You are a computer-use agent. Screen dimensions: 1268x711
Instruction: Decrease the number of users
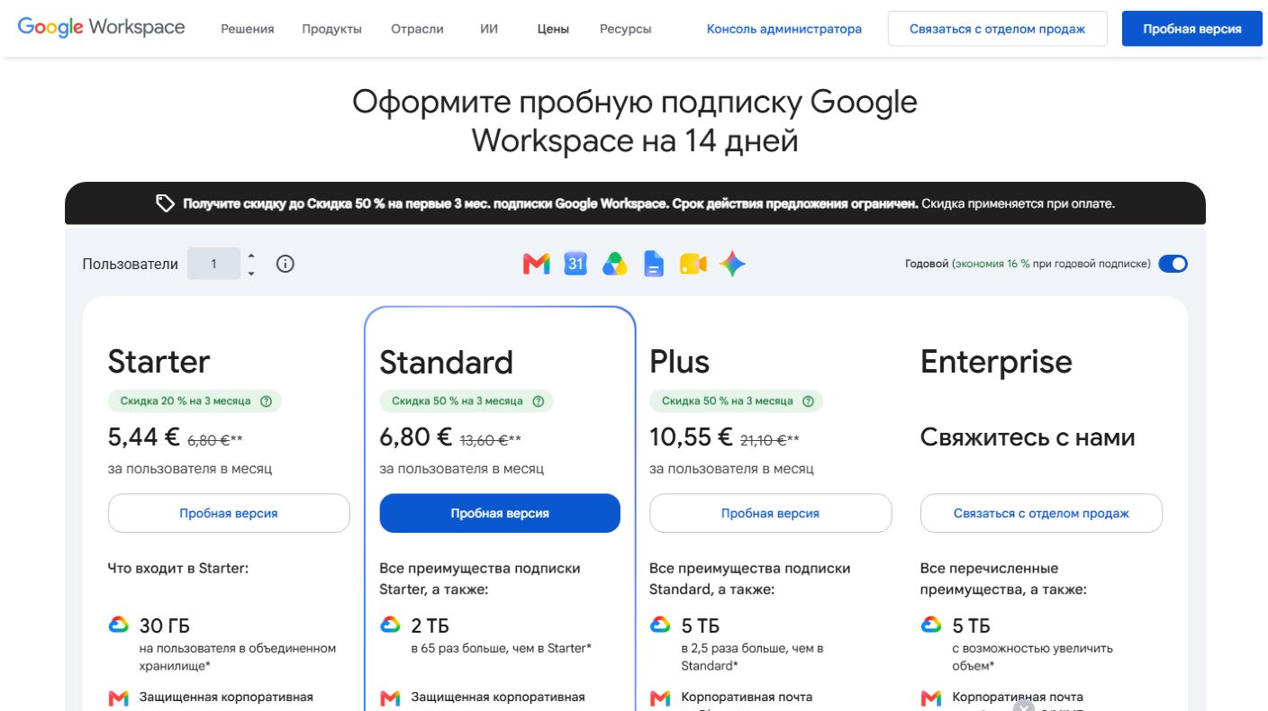click(x=251, y=273)
